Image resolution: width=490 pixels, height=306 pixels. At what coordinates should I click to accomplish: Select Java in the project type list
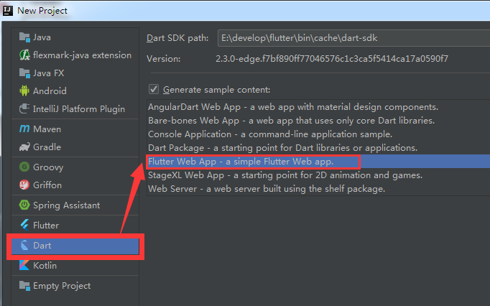coord(75,37)
